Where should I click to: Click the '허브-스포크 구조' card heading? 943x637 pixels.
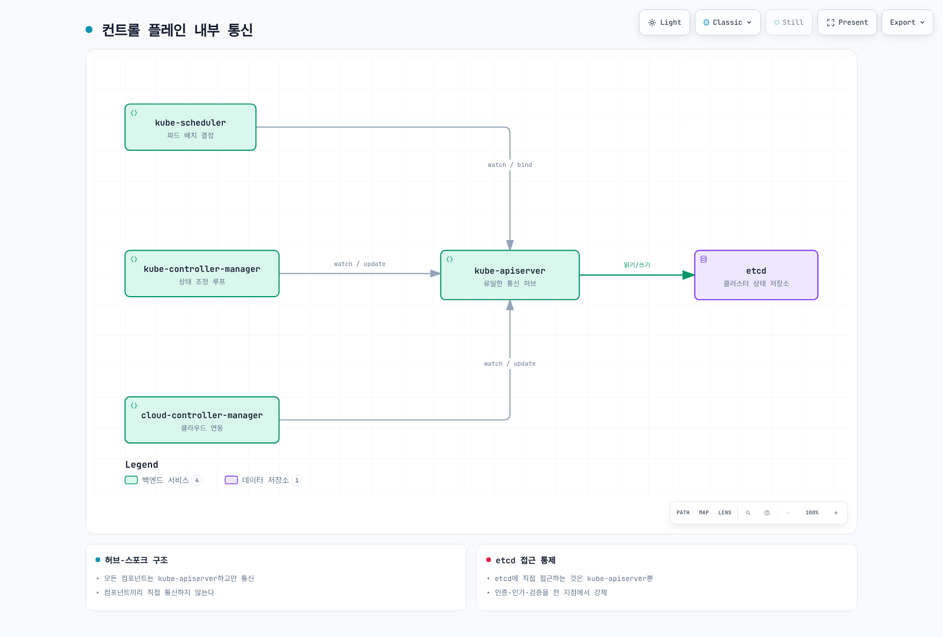pos(136,560)
